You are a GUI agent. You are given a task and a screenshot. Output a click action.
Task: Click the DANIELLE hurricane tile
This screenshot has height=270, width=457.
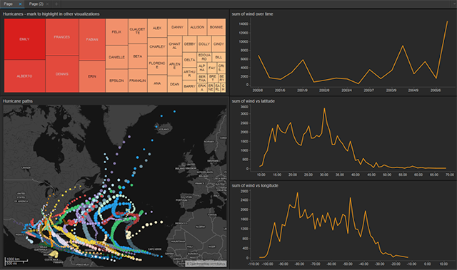point(116,57)
